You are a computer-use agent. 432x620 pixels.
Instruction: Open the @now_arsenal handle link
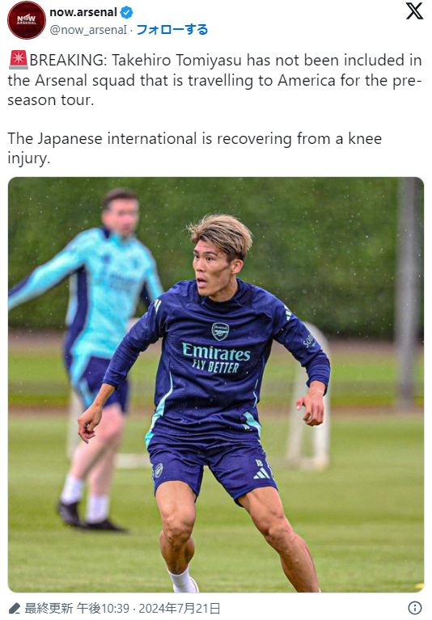[x=89, y=30]
